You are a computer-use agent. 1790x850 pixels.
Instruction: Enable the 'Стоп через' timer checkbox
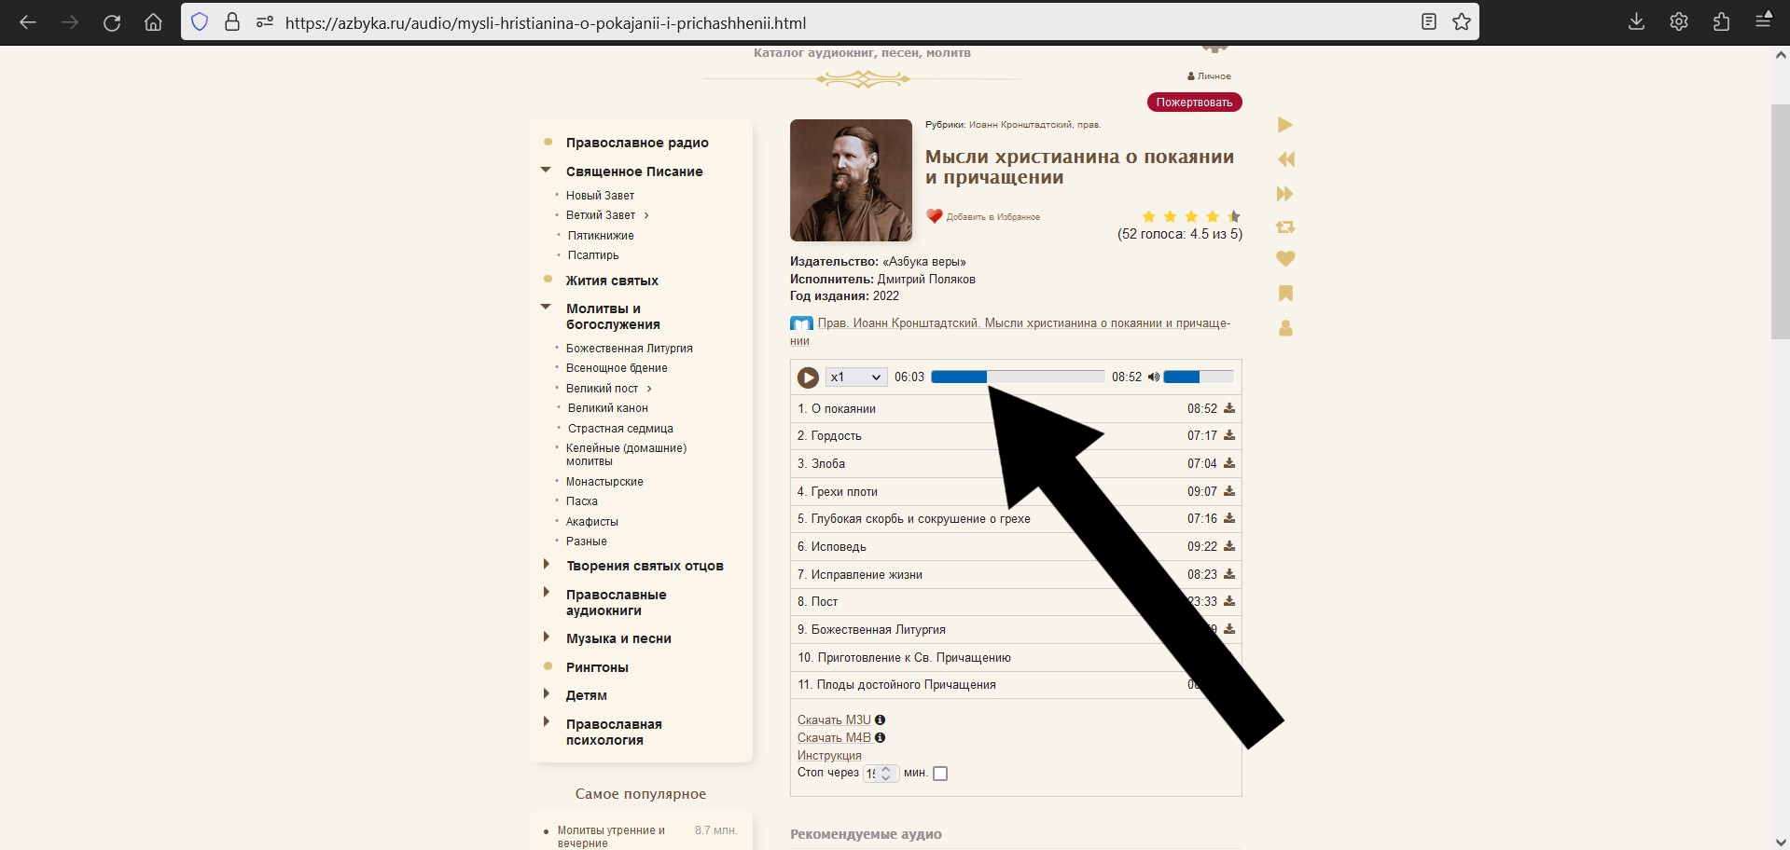tap(940, 774)
